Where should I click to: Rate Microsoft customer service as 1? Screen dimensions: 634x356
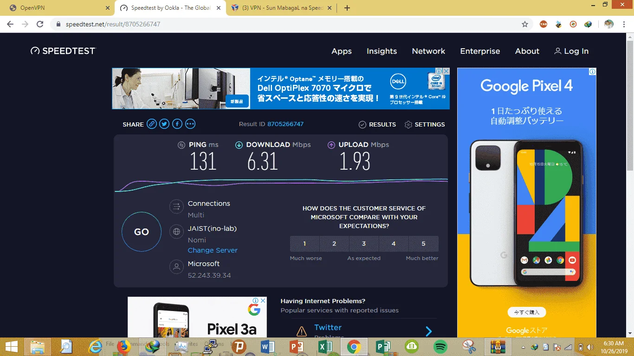pyautogui.click(x=304, y=244)
